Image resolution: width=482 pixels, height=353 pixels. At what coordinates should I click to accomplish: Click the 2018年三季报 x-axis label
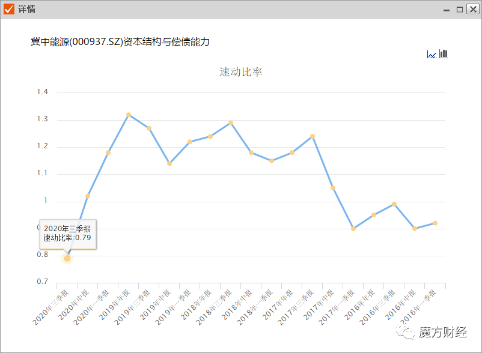pos(215,307)
